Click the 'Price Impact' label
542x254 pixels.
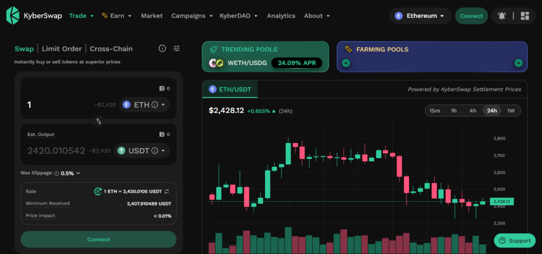(x=40, y=216)
